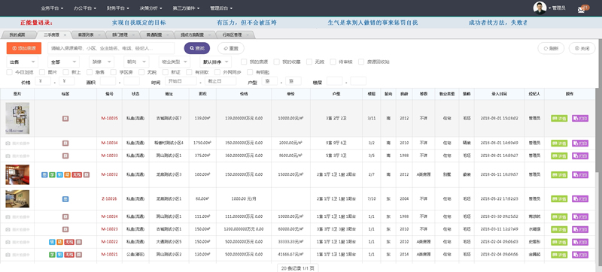The image size is (602, 272).
Task: Open the 默认排序 sorting dropdown
Action: tap(215, 62)
